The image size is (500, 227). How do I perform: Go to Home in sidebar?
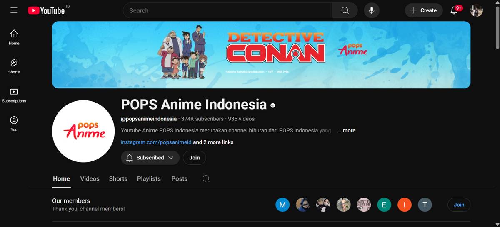(14, 37)
